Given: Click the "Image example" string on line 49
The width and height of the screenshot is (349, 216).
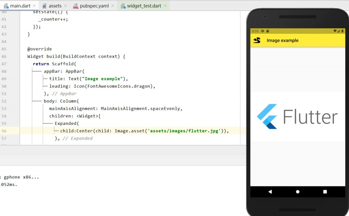Looking at the screenshot, I should click(102, 79).
